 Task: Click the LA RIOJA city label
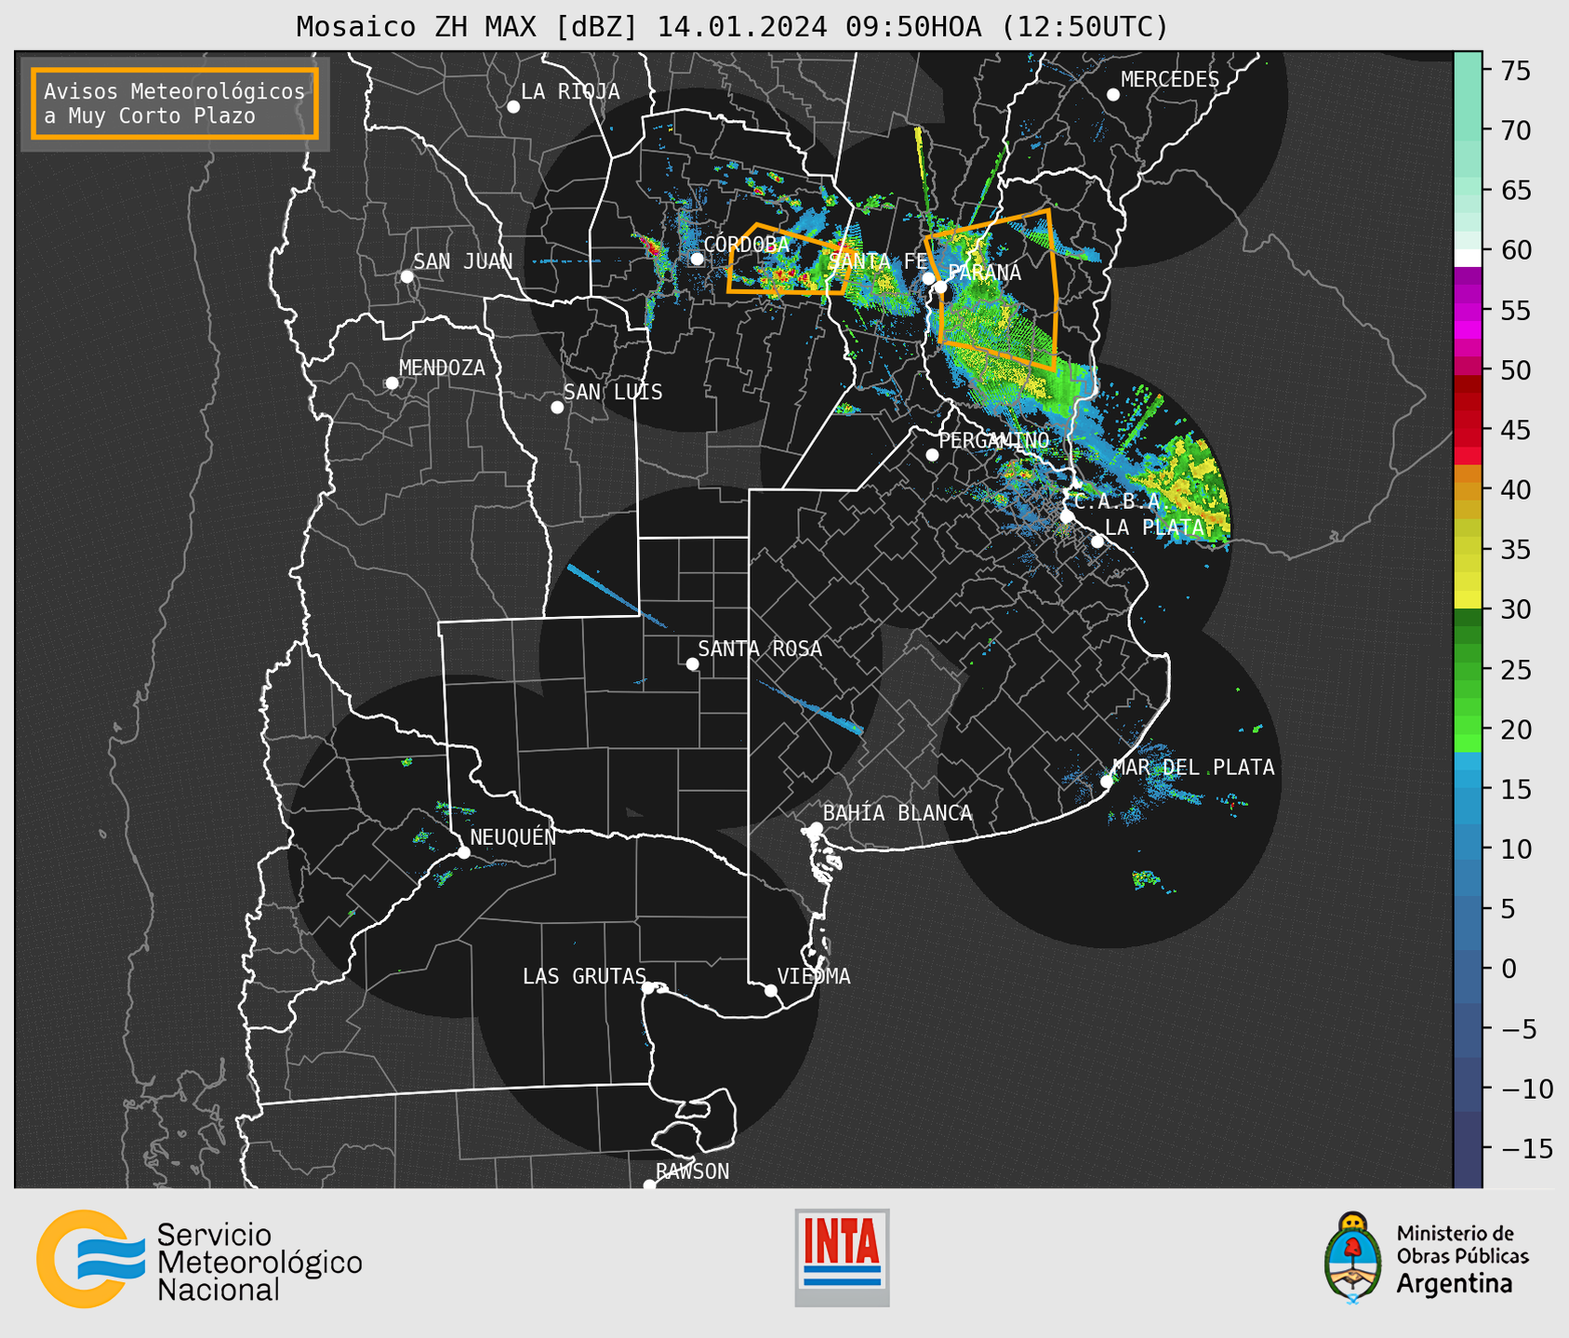[x=570, y=91]
